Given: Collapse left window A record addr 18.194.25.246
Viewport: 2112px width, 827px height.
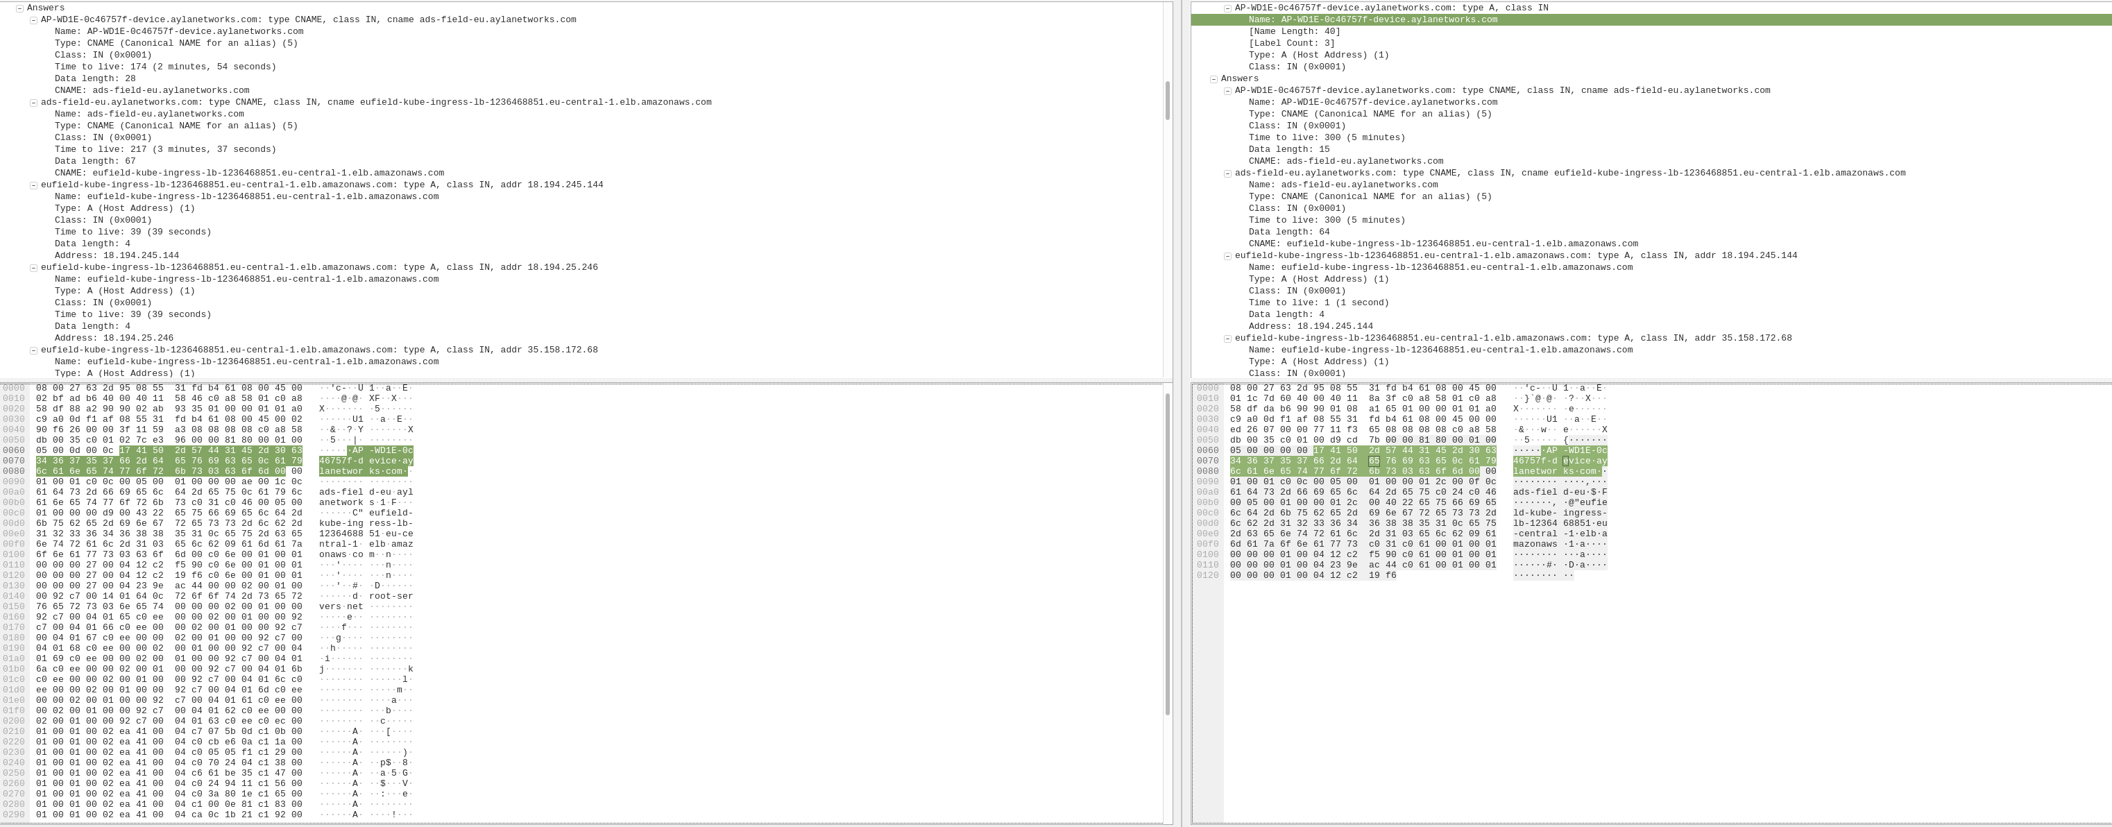Looking at the screenshot, I should 33,268.
